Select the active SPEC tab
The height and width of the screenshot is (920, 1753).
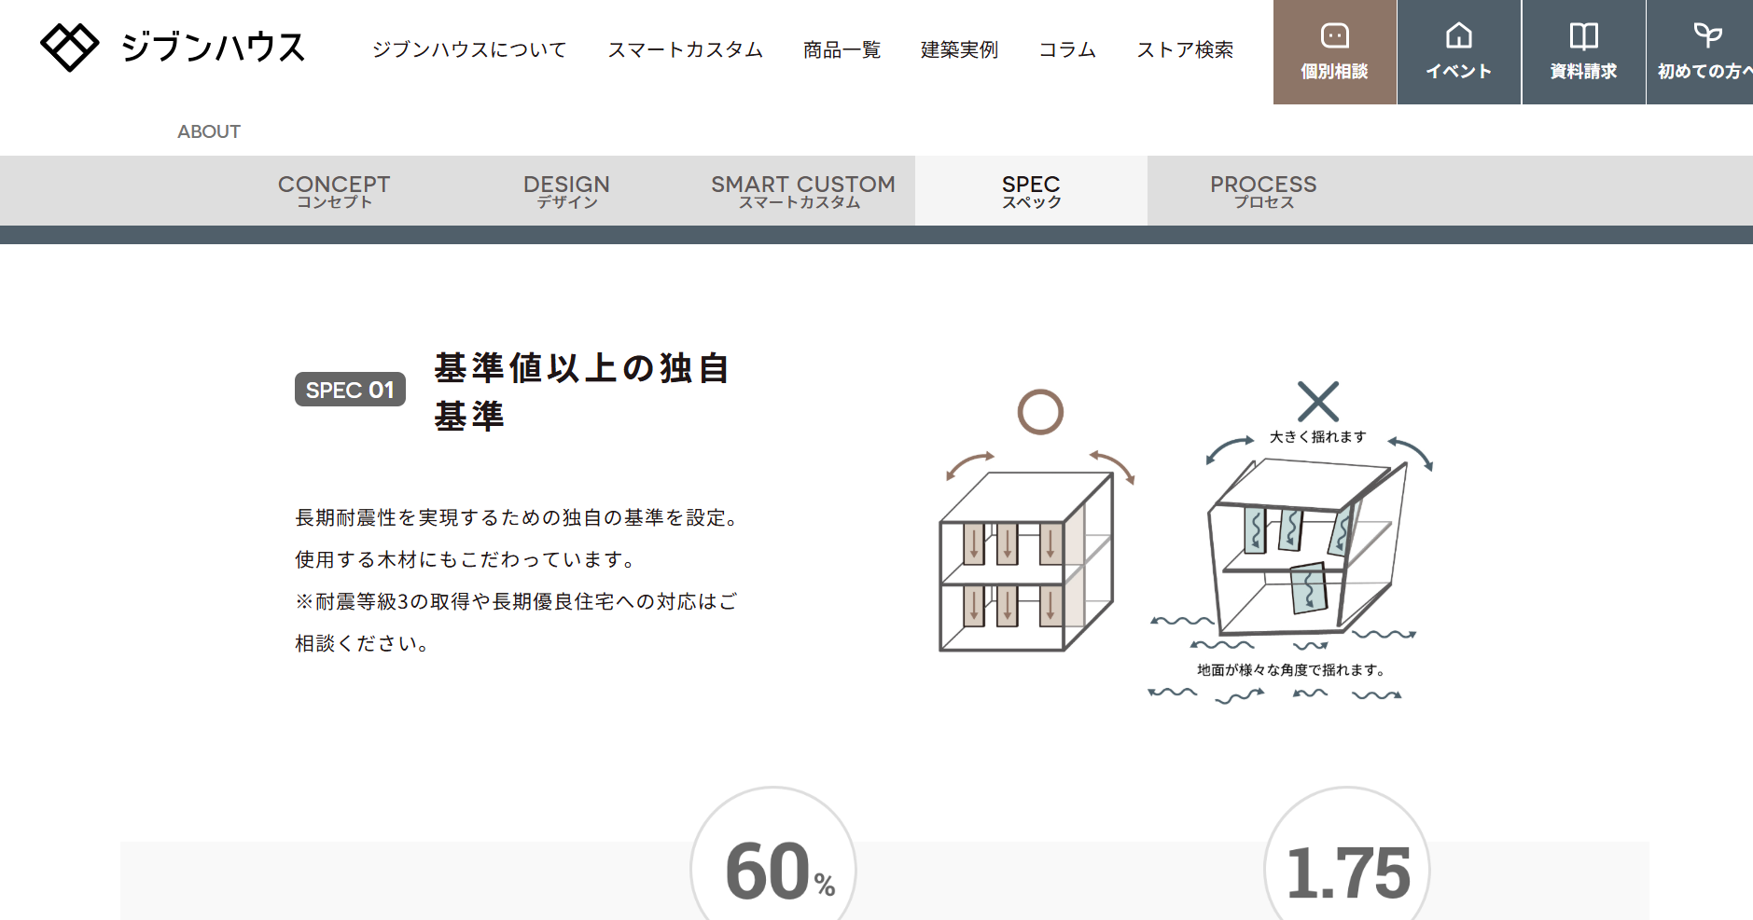click(x=1031, y=191)
